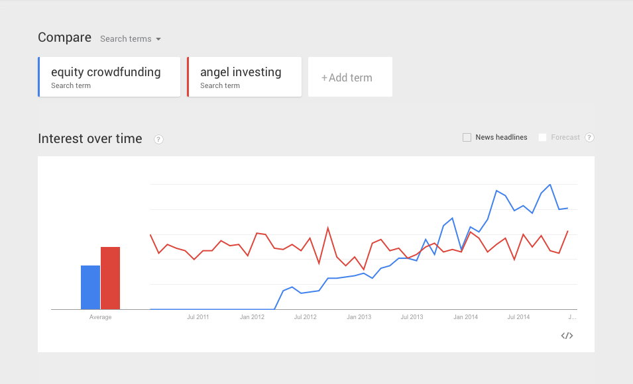The width and height of the screenshot is (633, 384).
Task: Open the Search terms comparison type menu
Action: click(131, 38)
